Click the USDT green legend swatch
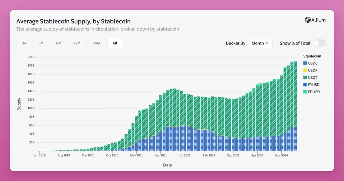 pyautogui.click(x=305, y=77)
